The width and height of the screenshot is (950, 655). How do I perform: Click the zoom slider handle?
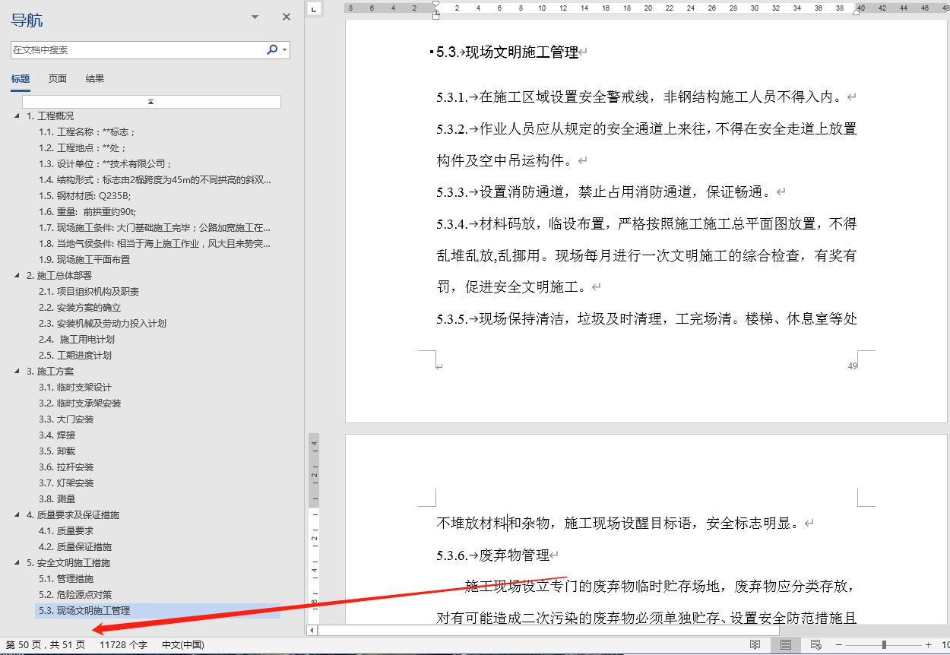coord(883,644)
